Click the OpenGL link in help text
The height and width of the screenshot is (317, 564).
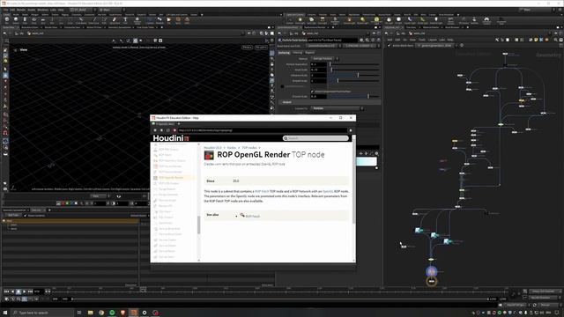[328, 192]
